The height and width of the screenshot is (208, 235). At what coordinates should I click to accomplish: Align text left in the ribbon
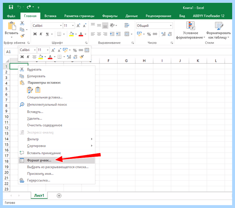(93, 34)
